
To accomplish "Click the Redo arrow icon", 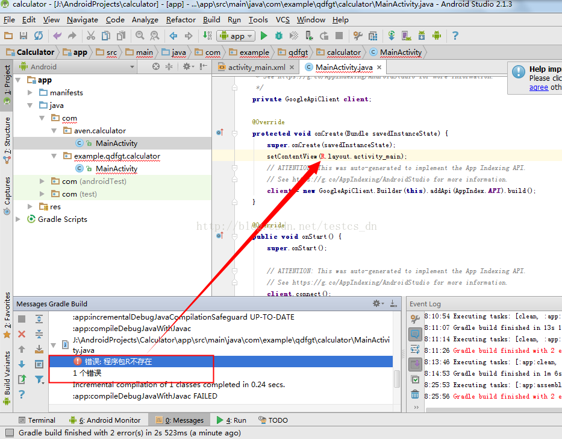I will [72, 36].
